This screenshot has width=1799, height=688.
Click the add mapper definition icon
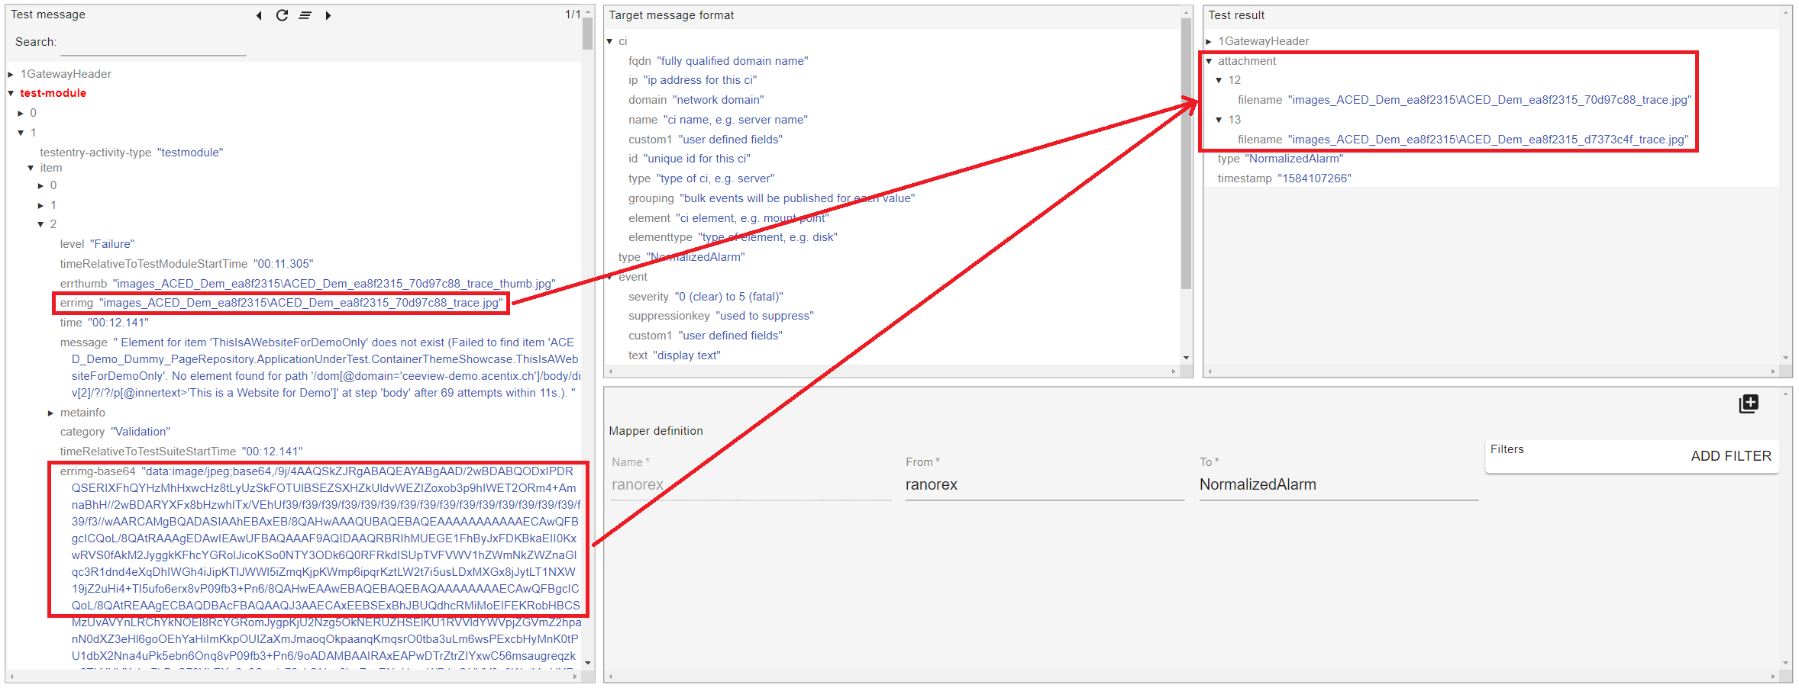(1748, 403)
